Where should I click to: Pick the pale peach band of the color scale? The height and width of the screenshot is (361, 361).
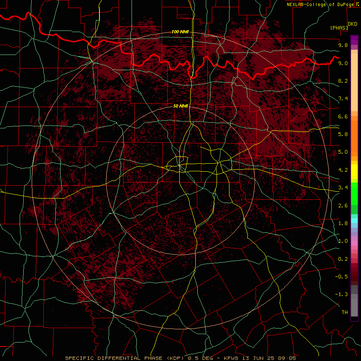point(354,82)
